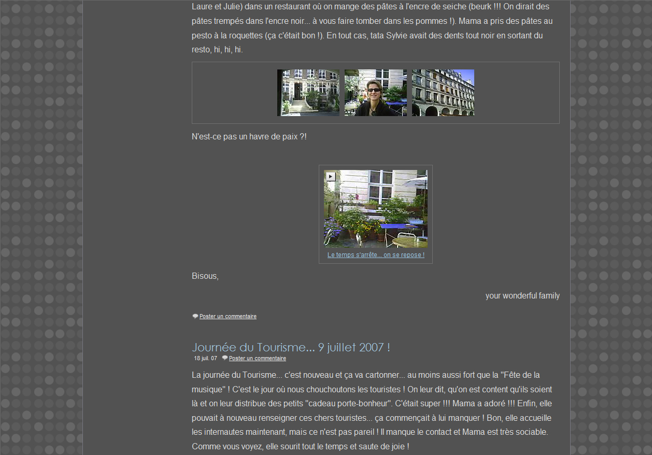Click the "18 juil. 07" post date
Viewport: 652px width, 455px height.
pos(205,358)
